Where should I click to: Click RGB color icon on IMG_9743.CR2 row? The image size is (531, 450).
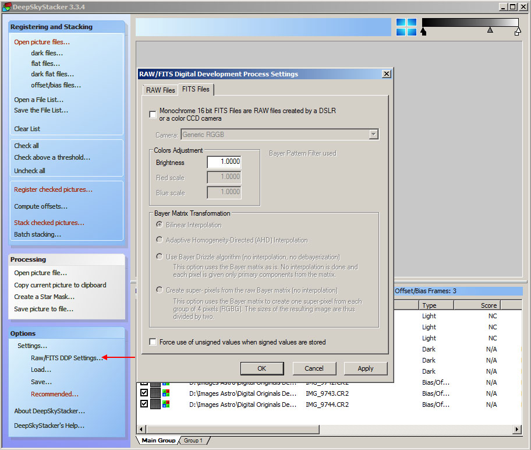click(166, 393)
